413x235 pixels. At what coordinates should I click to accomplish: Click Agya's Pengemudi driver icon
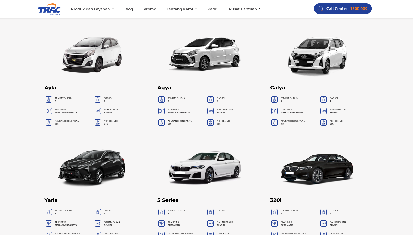click(x=211, y=122)
